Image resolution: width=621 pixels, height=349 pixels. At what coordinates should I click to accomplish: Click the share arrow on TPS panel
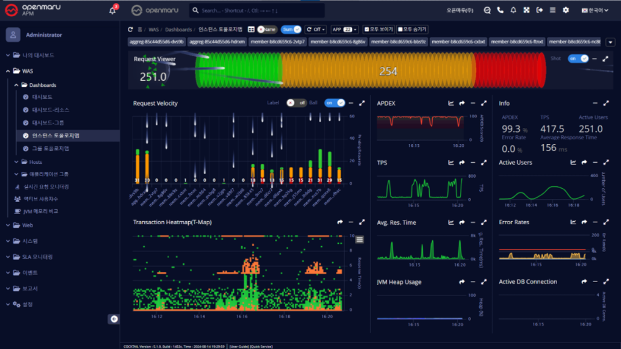click(462, 163)
